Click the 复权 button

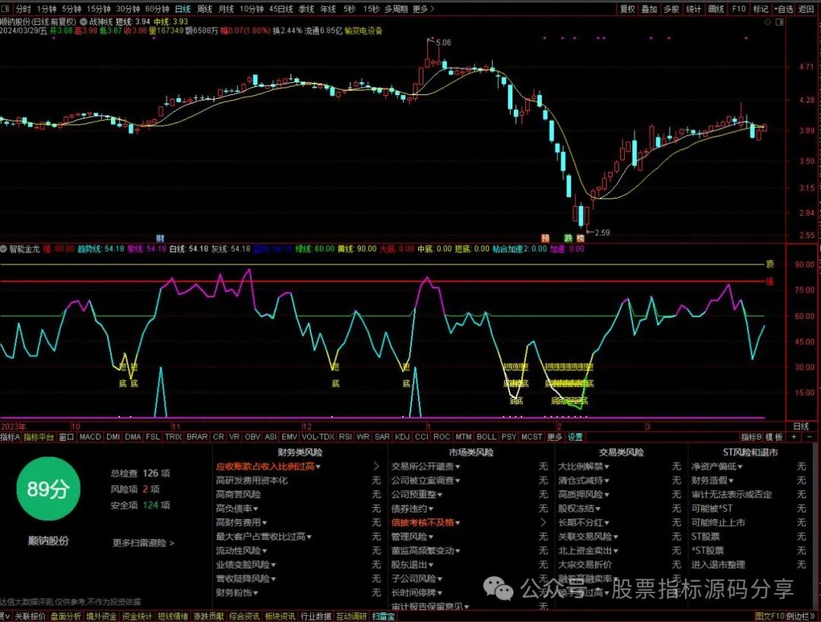pos(627,9)
